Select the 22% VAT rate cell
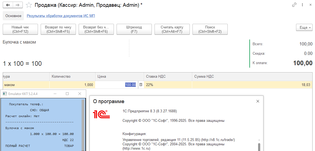The height and width of the screenshot is (151, 315). point(168,85)
